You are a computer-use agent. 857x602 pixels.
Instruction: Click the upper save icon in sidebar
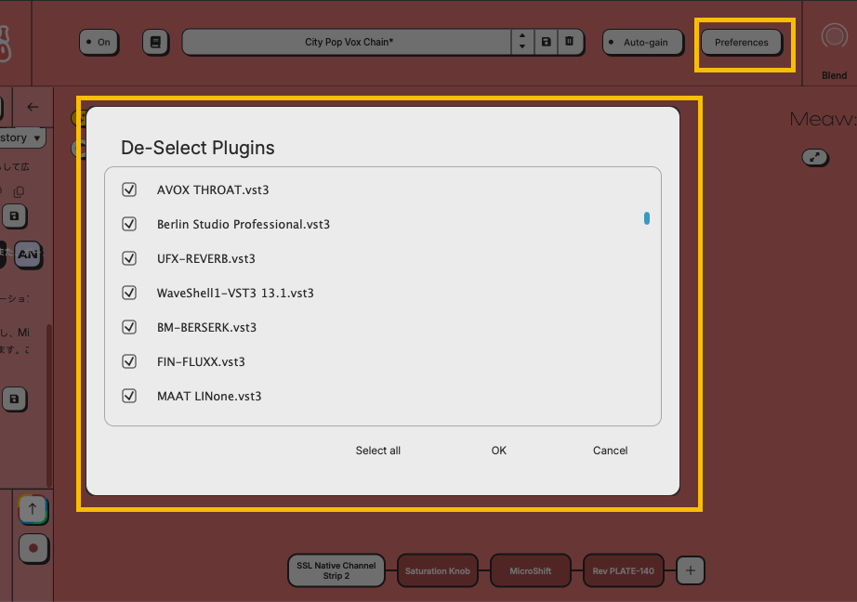coord(14,216)
